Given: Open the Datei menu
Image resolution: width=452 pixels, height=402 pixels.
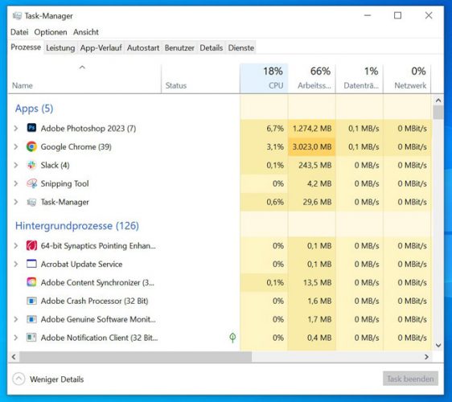Looking at the screenshot, I should [19, 32].
